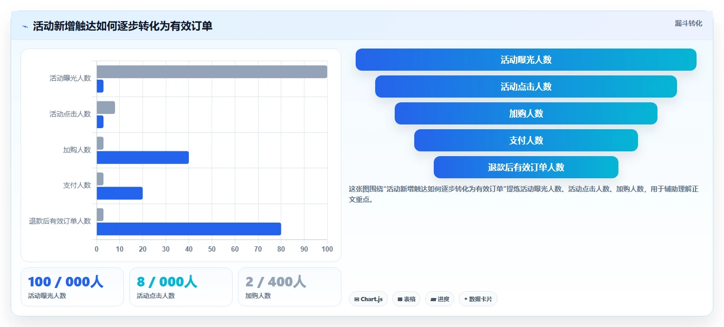Screen dimensions: 724x327
Task: Click the blue bar for 支付人数
Action: point(119,193)
